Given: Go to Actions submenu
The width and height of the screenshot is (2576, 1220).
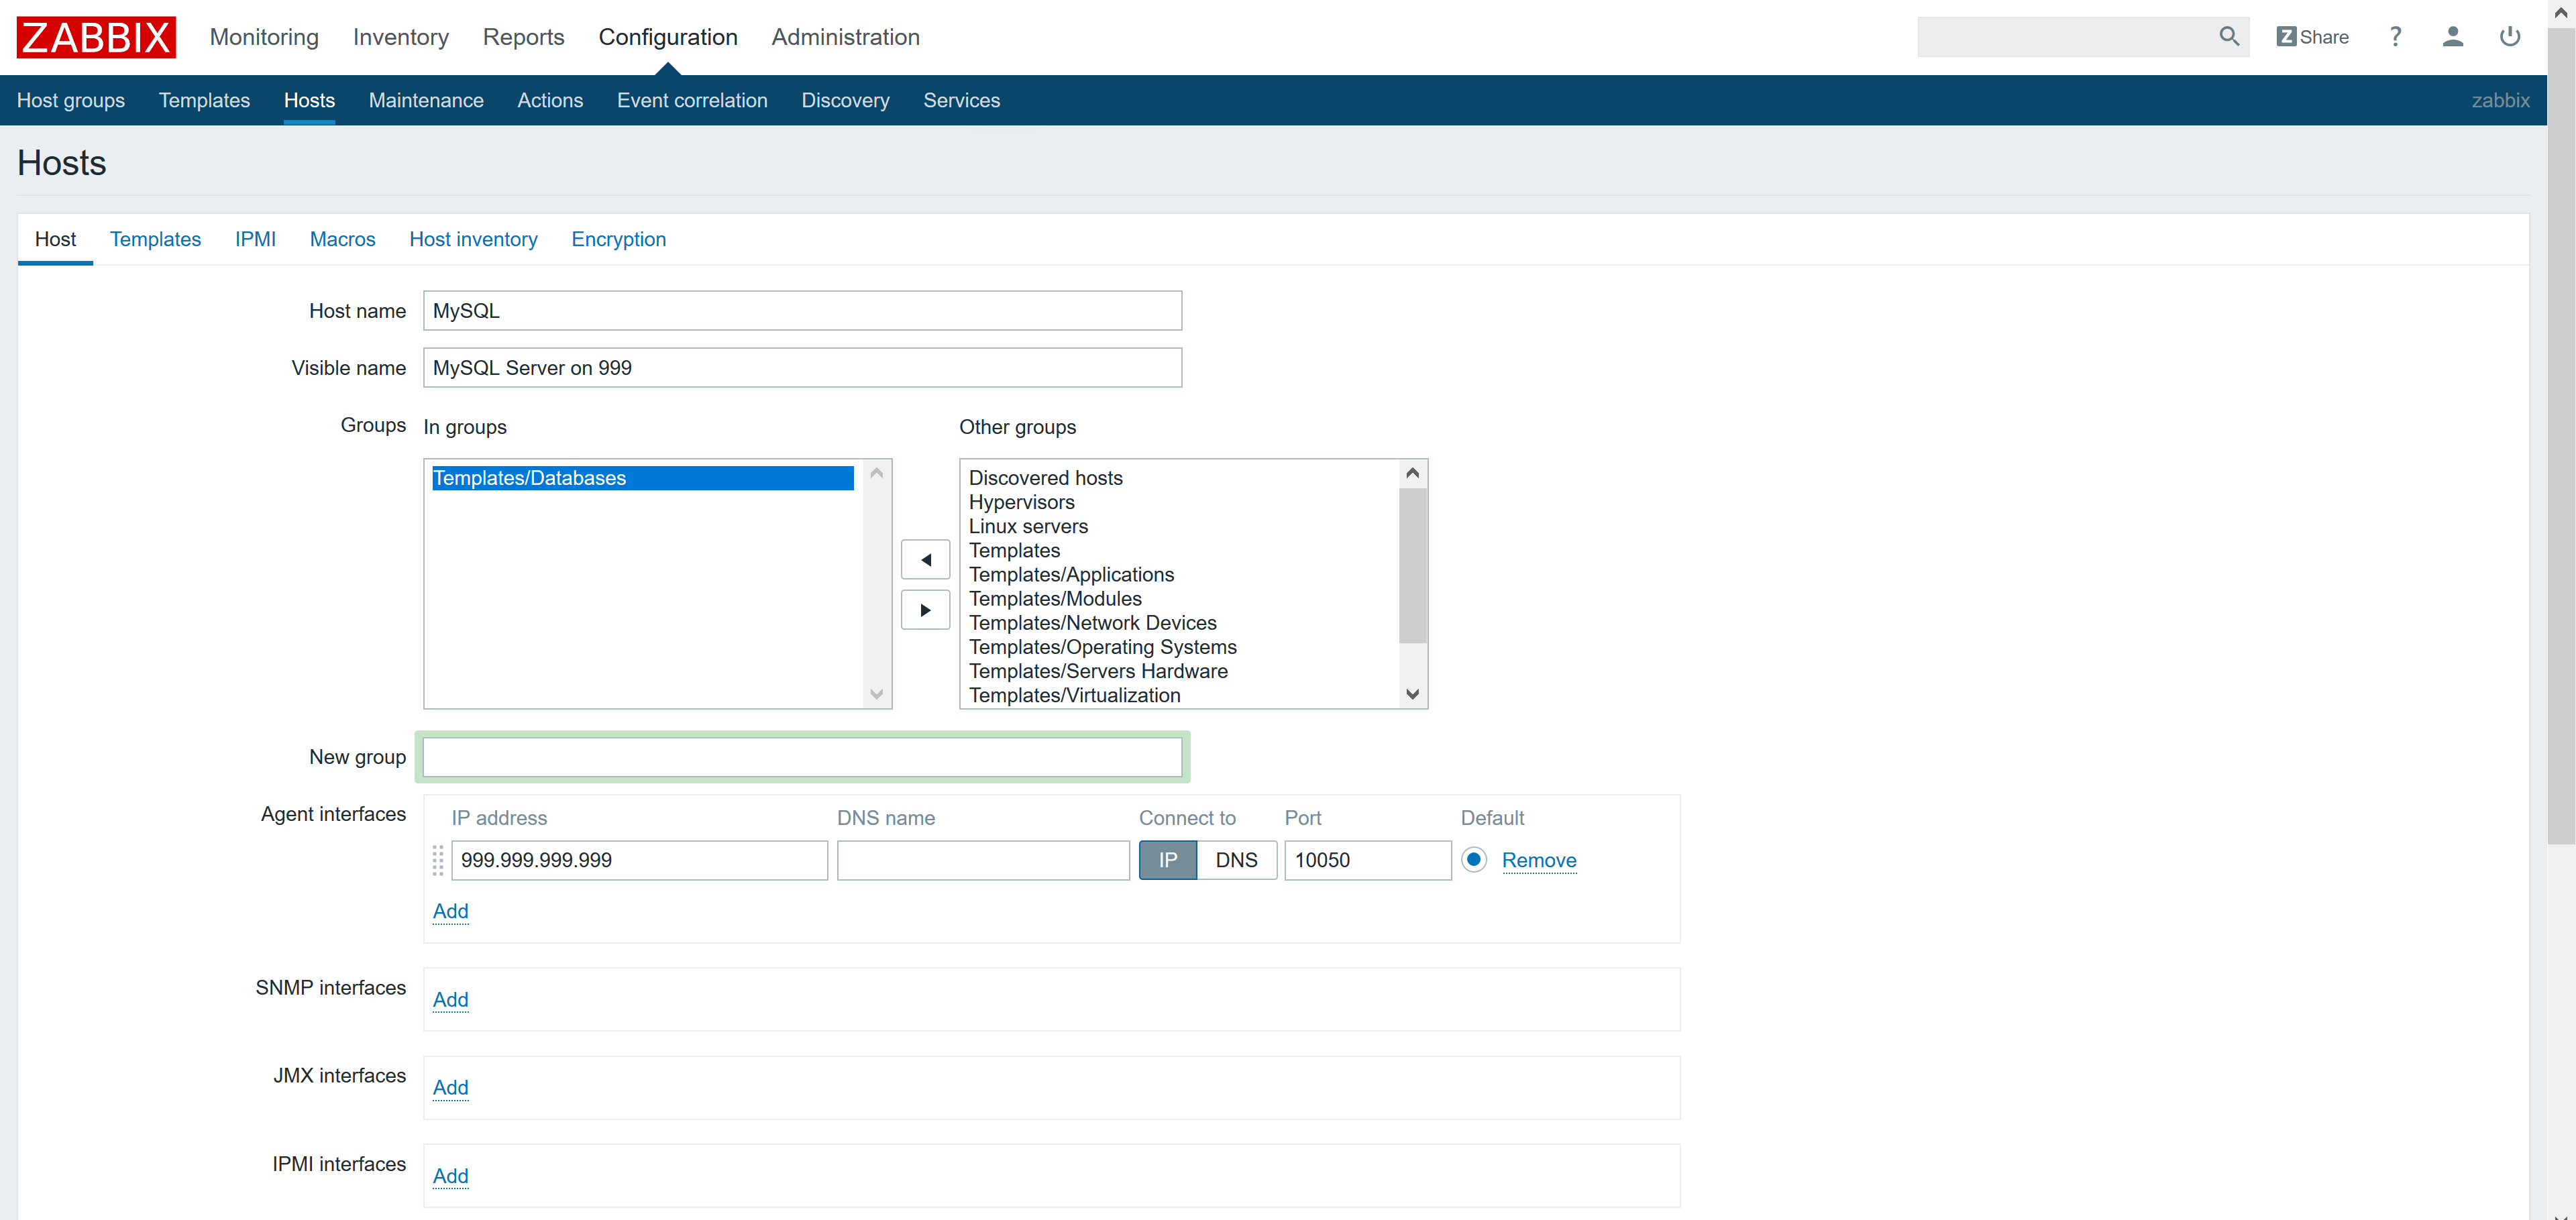Looking at the screenshot, I should (550, 100).
